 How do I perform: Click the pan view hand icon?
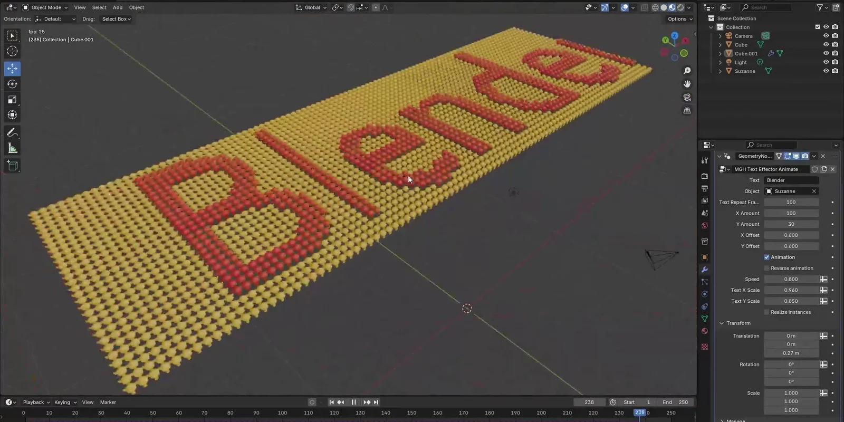[687, 84]
